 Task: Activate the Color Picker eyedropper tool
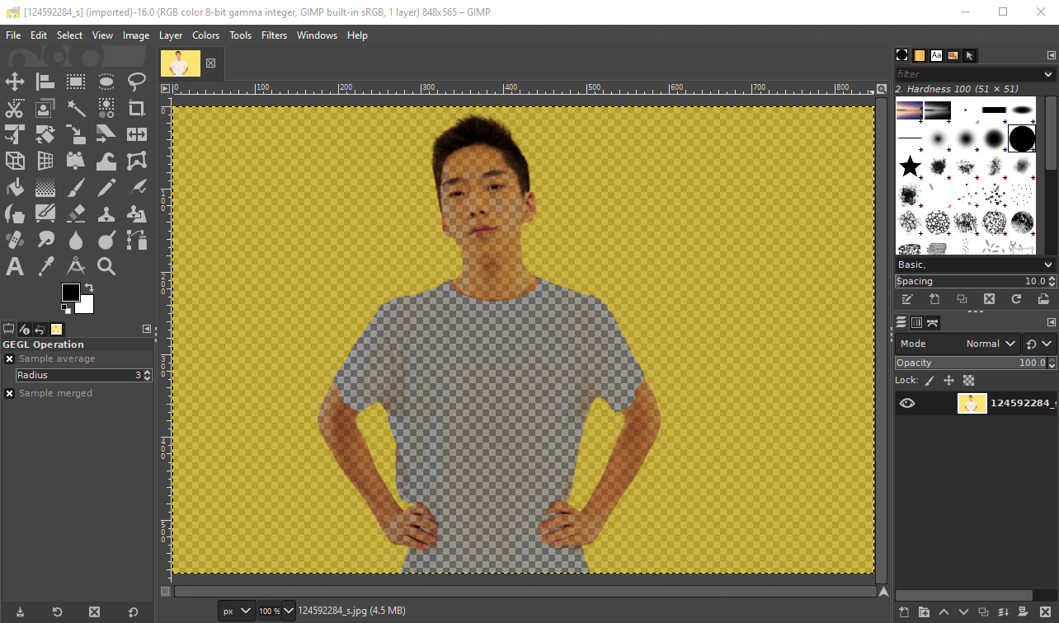[x=45, y=266]
